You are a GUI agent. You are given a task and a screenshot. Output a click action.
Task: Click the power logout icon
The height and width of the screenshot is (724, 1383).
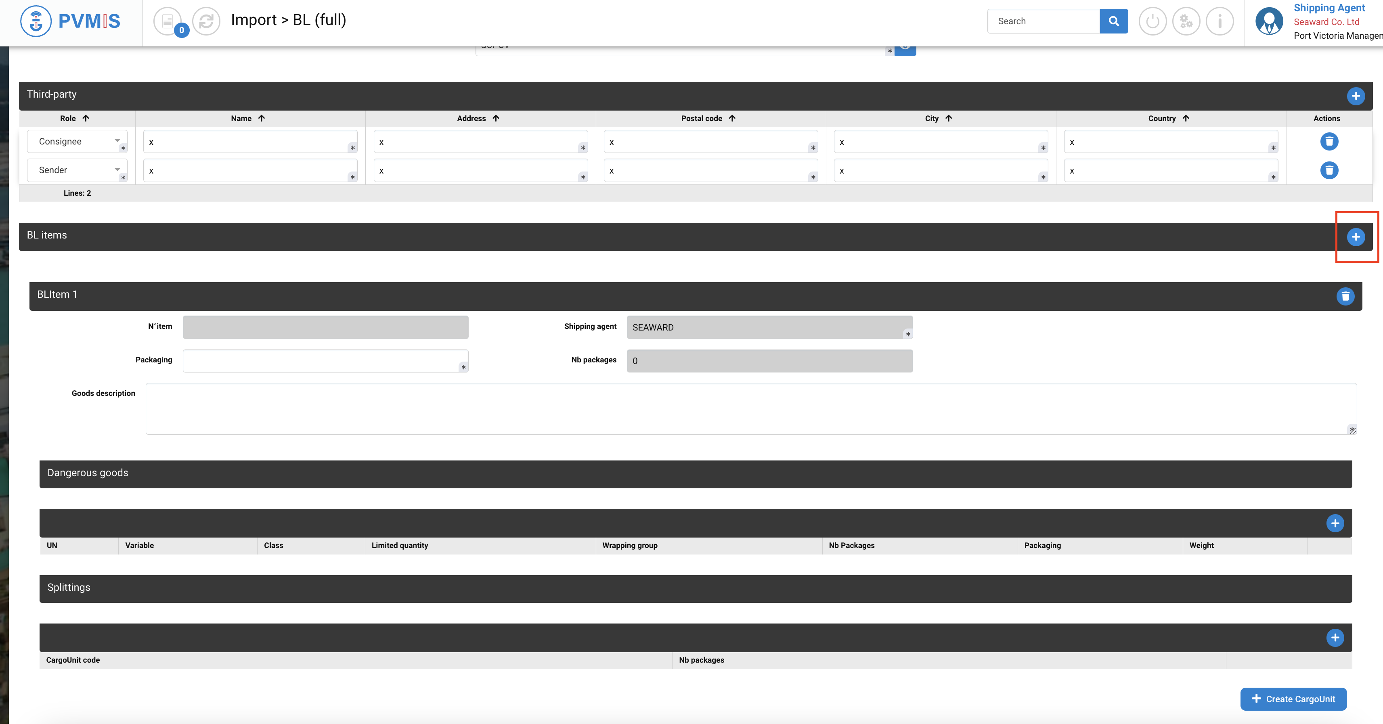[x=1152, y=21]
